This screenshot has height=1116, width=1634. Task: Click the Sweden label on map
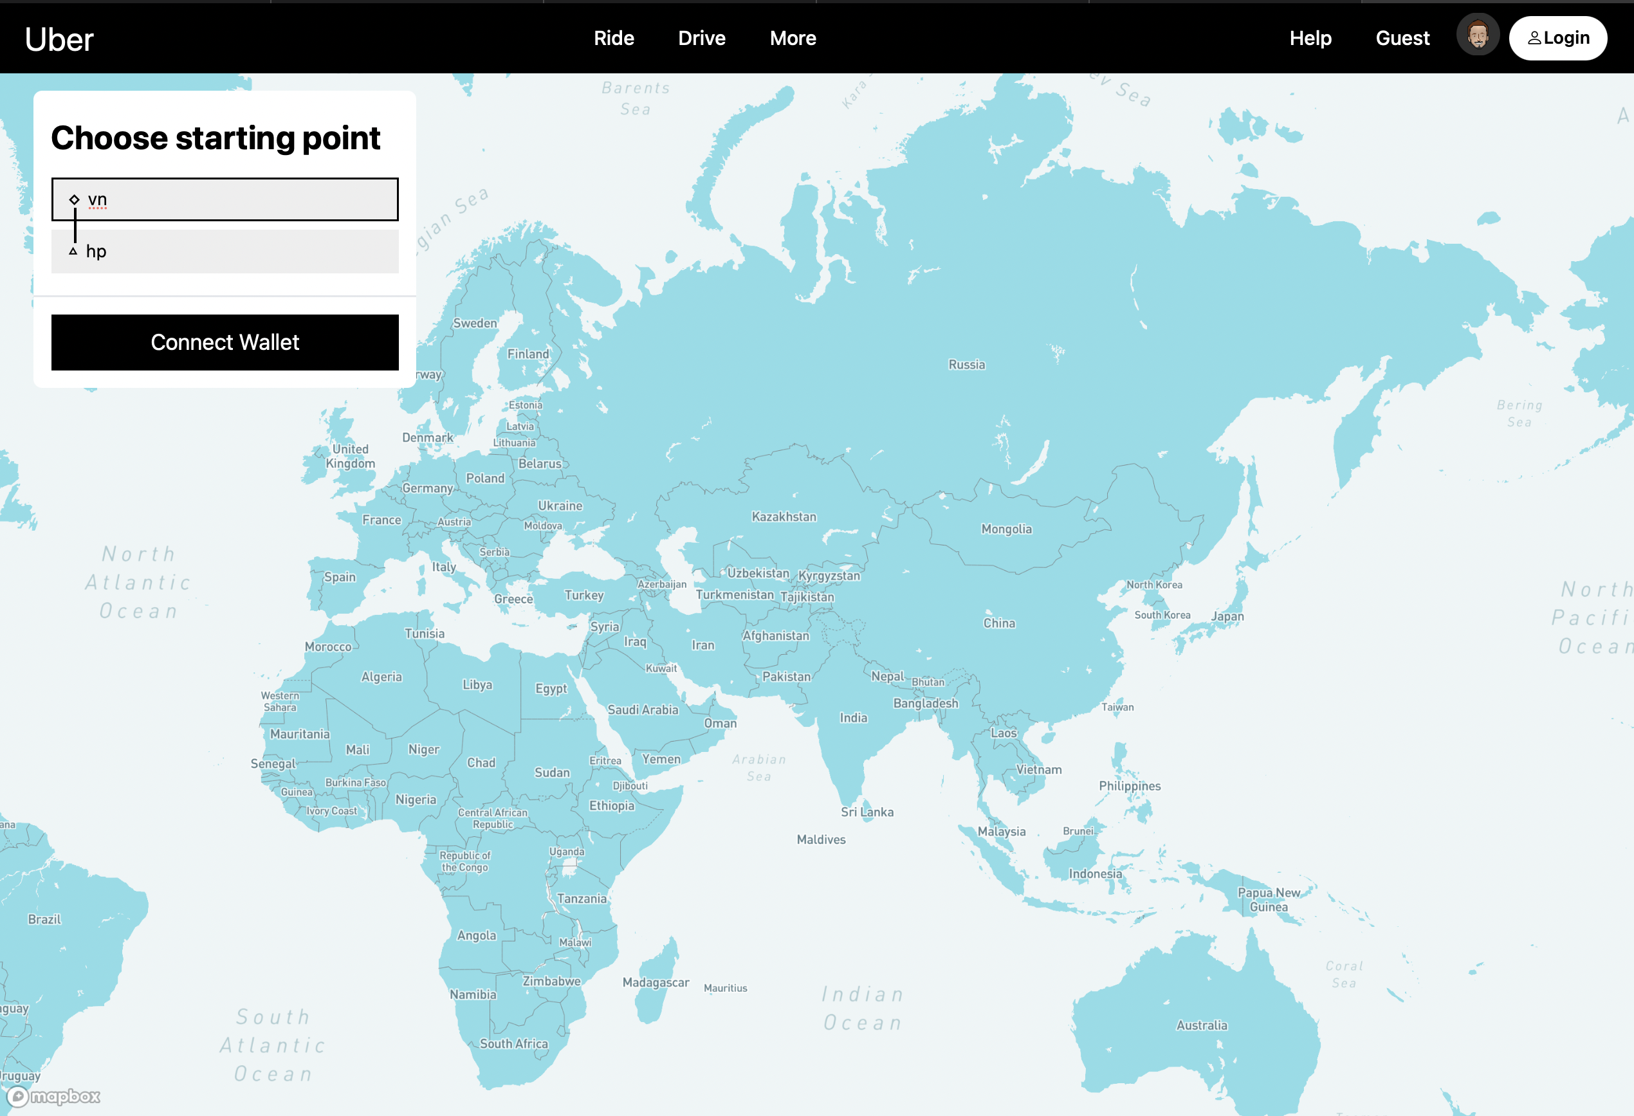[475, 324]
